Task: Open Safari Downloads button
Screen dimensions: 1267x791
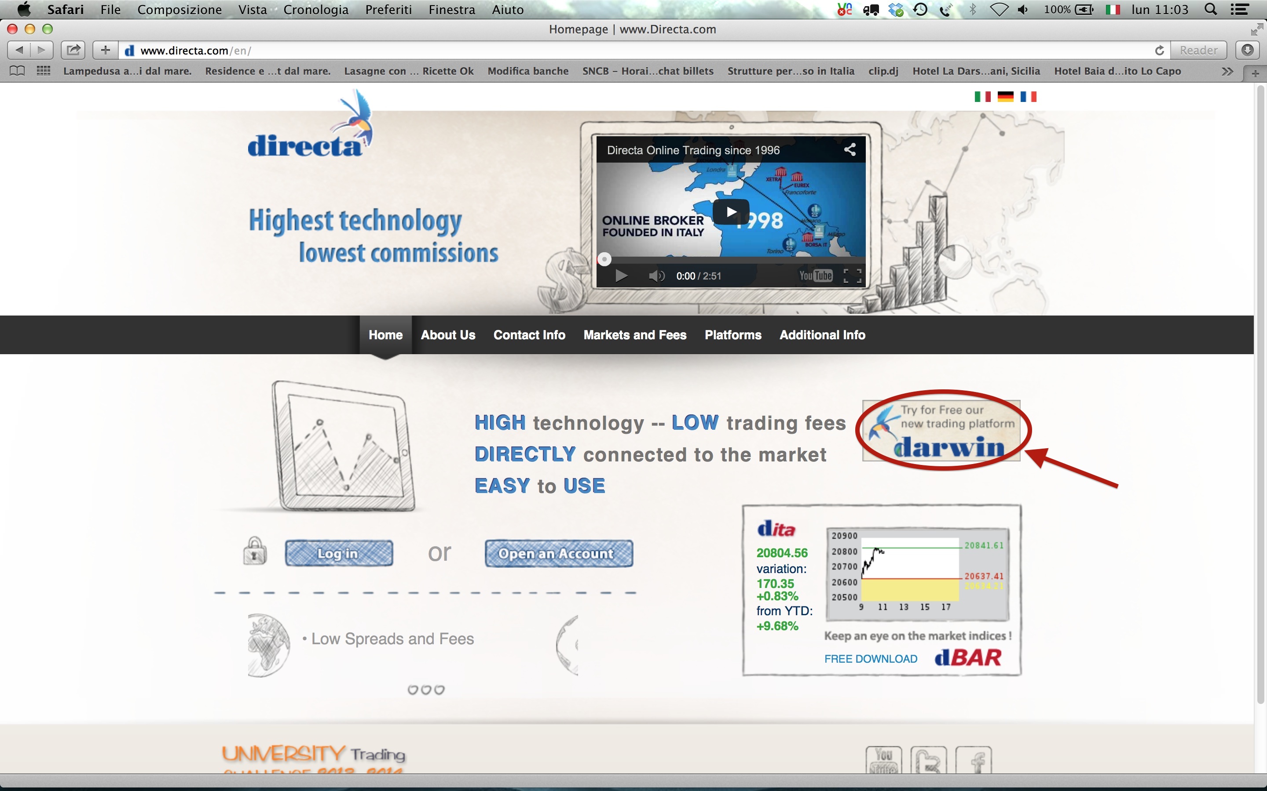Action: click(1248, 50)
